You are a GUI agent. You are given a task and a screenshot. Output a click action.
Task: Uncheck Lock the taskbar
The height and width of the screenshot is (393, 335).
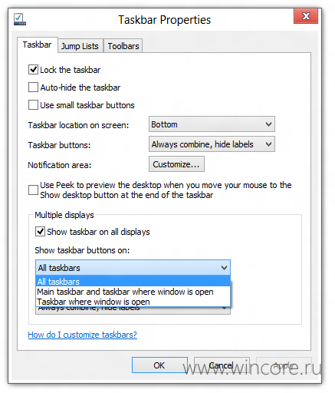click(33, 70)
